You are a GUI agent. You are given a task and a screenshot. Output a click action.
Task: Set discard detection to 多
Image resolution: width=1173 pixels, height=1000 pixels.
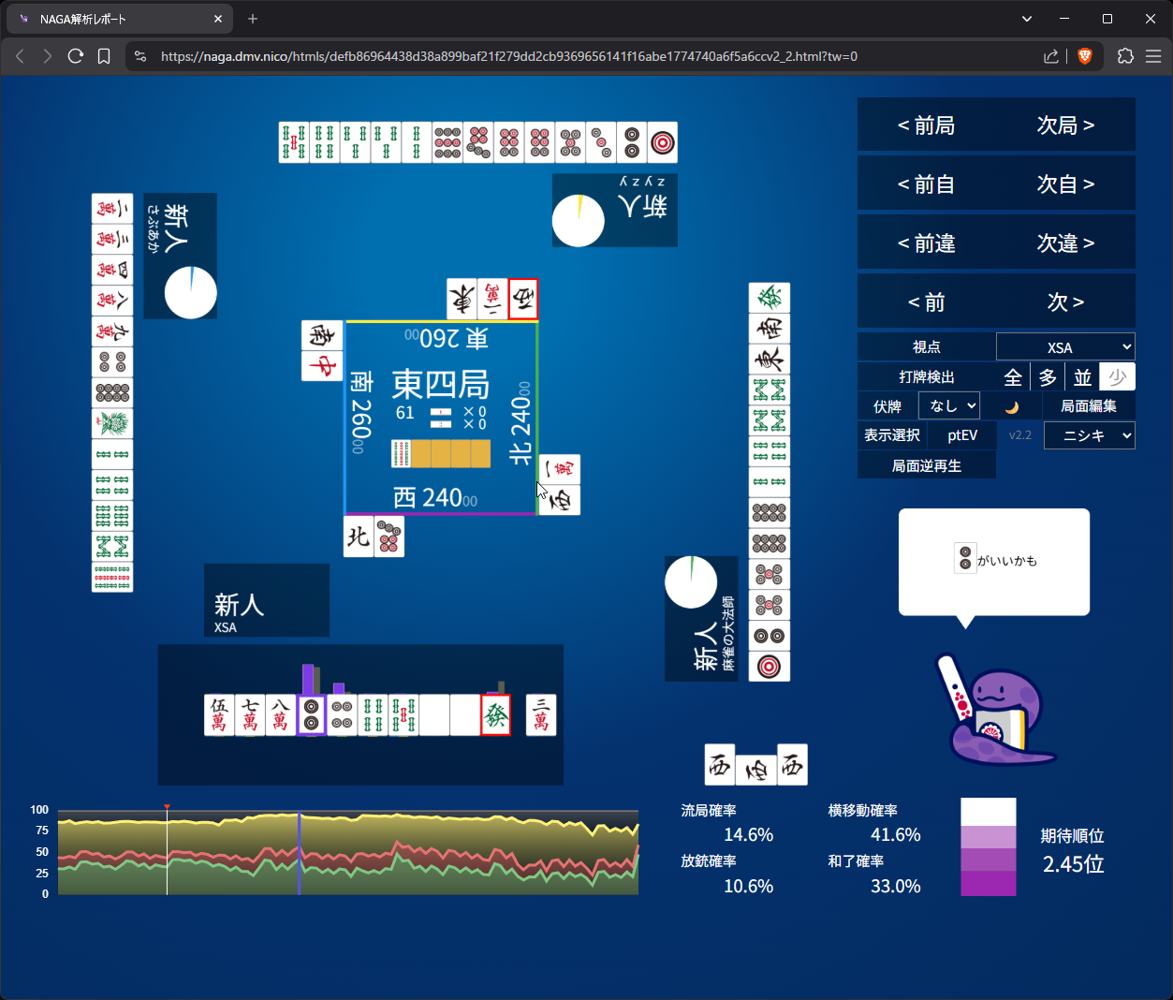click(1048, 377)
